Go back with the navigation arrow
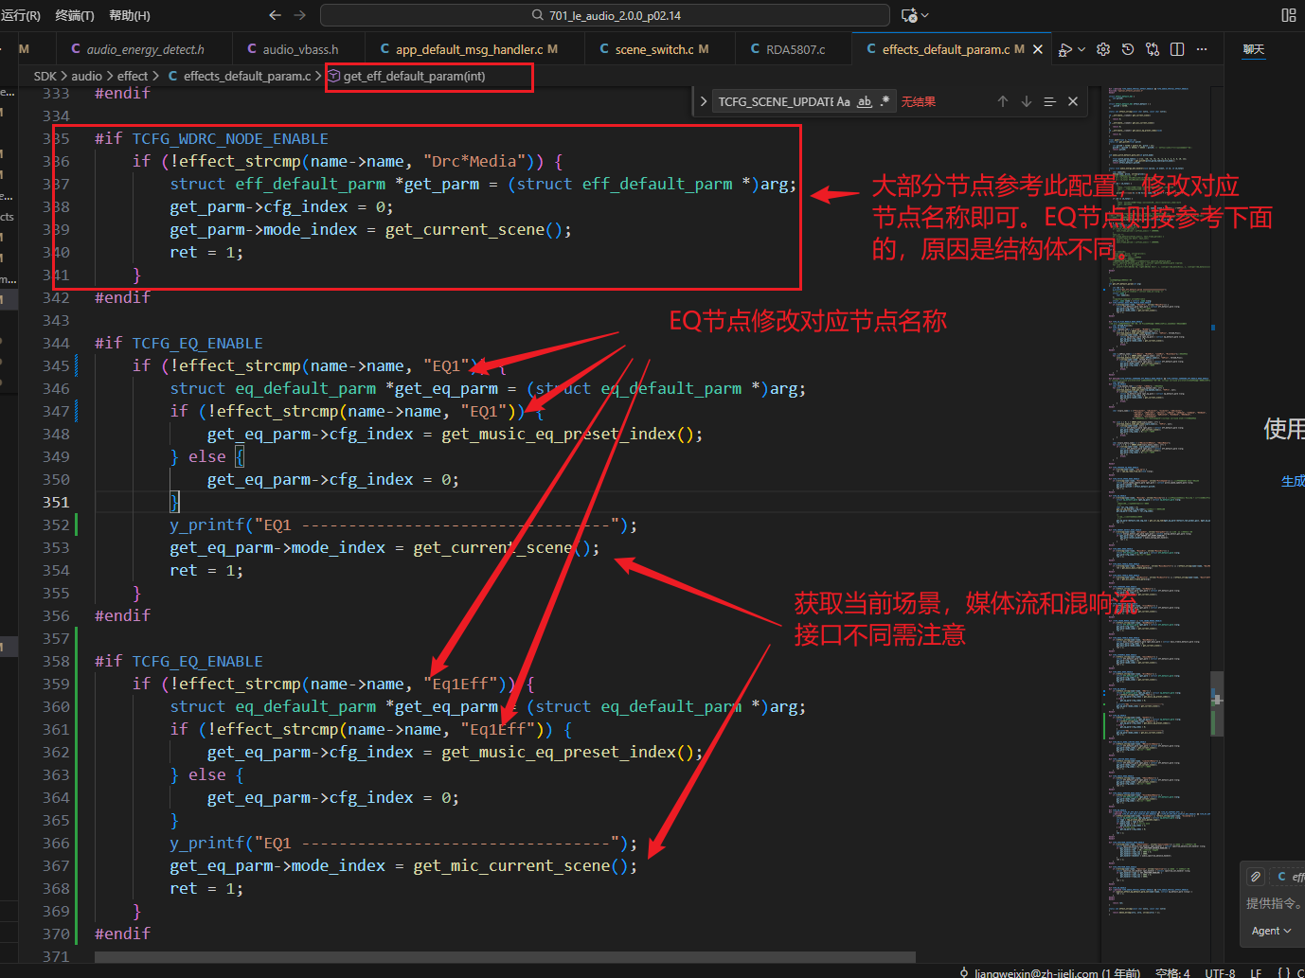Screen dimensions: 1305x978 (x=275, y=15)
